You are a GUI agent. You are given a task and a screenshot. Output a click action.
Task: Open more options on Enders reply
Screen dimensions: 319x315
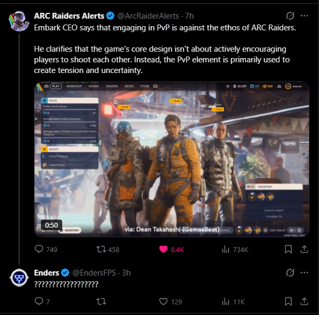point(304,272)
